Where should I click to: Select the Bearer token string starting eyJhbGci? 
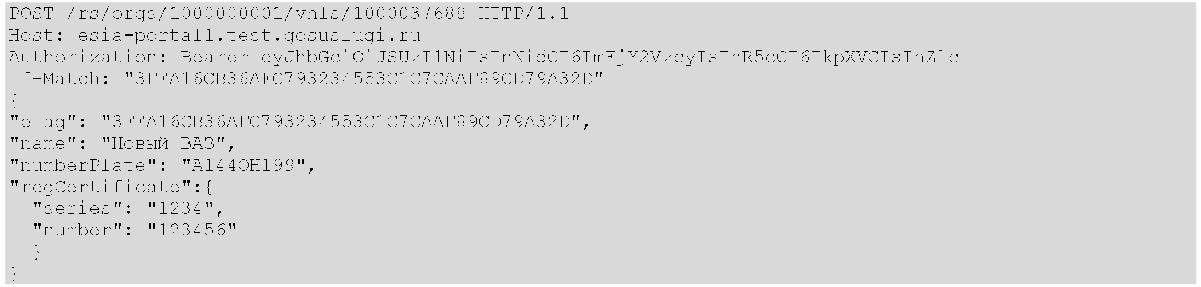(x=610, y=57)
